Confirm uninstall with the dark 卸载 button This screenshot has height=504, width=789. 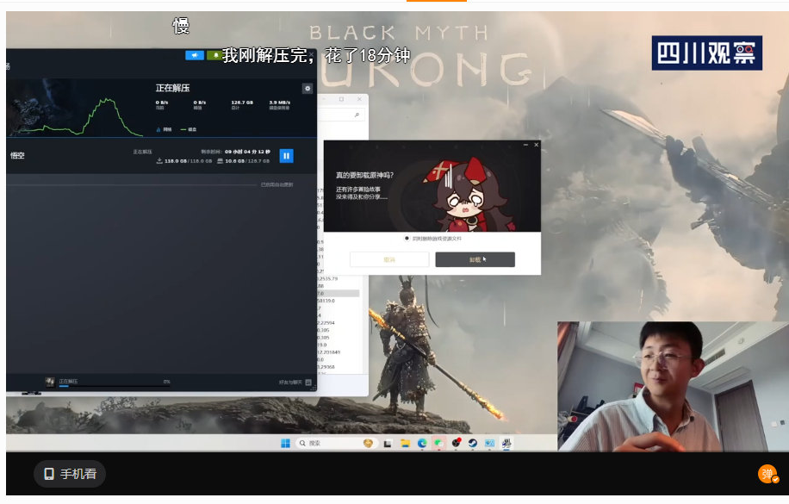point(475,260)
